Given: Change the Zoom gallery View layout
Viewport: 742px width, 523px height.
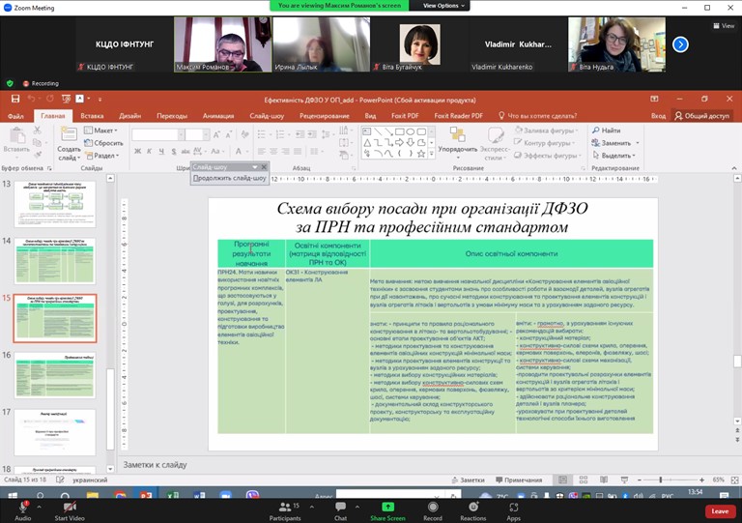Looking at the screenshot, I should (x=724, y=26).
